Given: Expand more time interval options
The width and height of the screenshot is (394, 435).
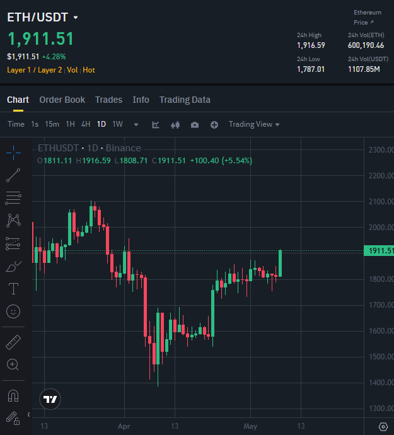Looking at the screenshot, I should [x=136, y=125].
